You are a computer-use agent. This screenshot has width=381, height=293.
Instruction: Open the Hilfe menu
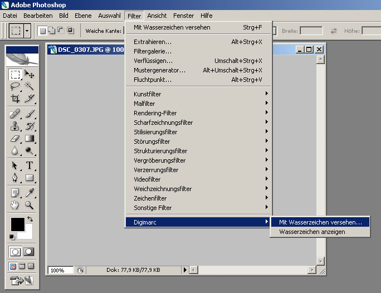tap(206, 16)
